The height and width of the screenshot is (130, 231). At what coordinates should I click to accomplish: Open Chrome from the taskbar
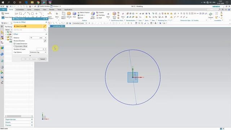pyautogui.click(x=38, y=3)
